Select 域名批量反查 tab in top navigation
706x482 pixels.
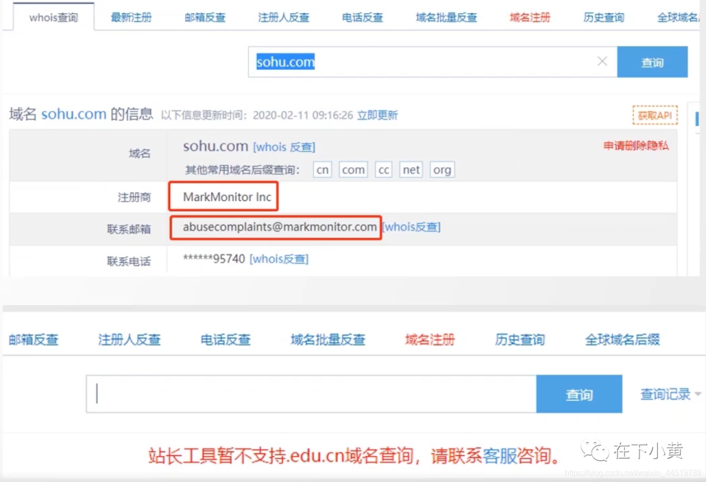click(x=446, y=18)
